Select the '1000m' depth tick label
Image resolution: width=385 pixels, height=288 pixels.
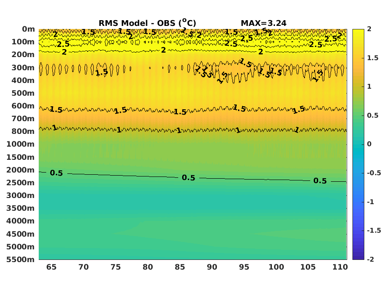click(x=20, y=144)
